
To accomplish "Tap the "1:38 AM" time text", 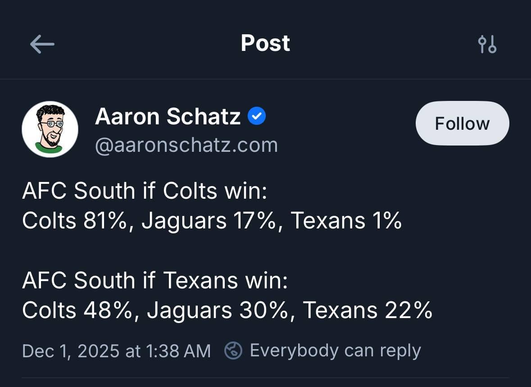I will pyautogui.click(x=178, y=351).
